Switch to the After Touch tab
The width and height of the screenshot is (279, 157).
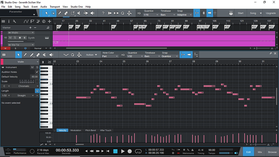[106, 130]
